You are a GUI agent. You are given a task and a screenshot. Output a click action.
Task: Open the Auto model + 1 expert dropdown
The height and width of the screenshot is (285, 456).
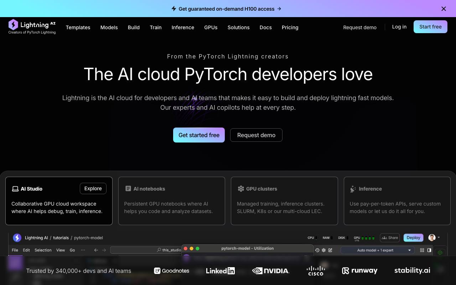point(377,250)
